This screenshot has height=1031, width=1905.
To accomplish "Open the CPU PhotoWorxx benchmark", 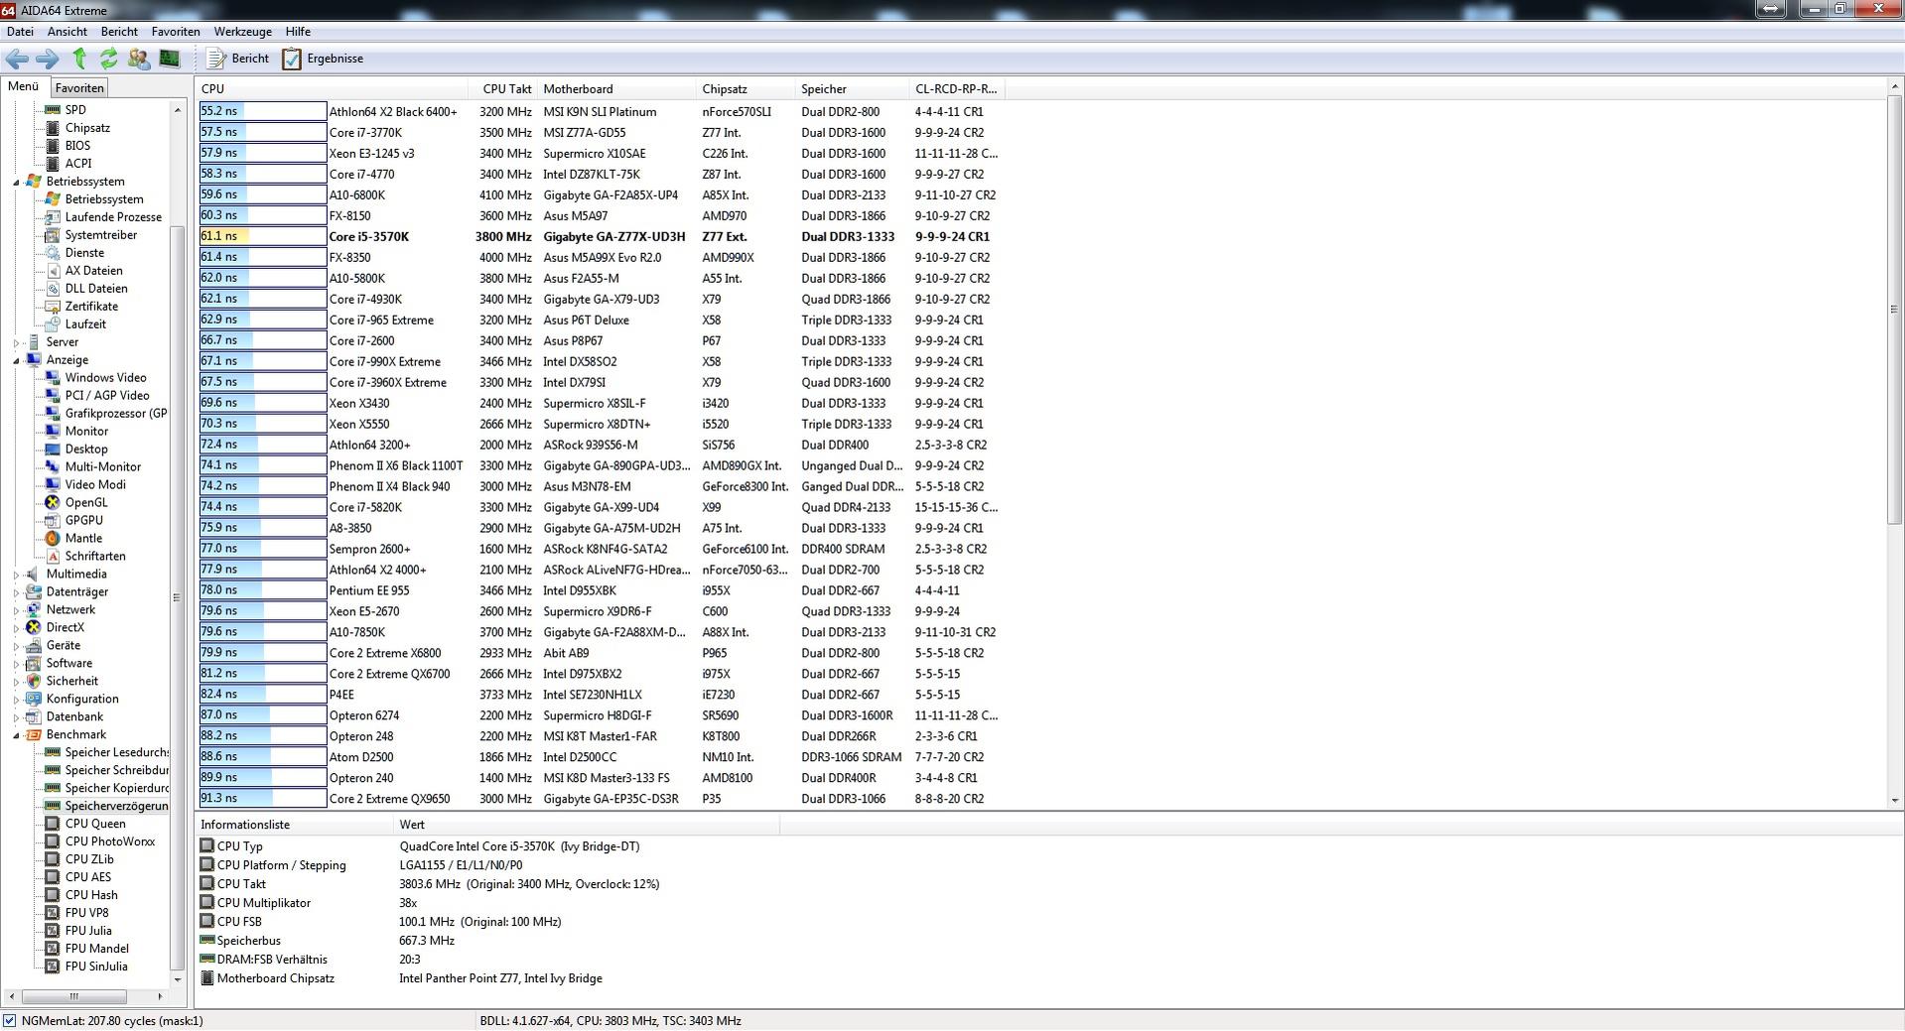I will tap(110, 841).
